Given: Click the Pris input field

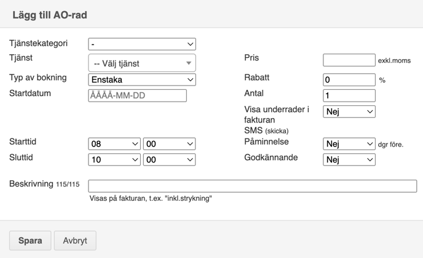Looking at the screenshot, I should click(349, 60).
